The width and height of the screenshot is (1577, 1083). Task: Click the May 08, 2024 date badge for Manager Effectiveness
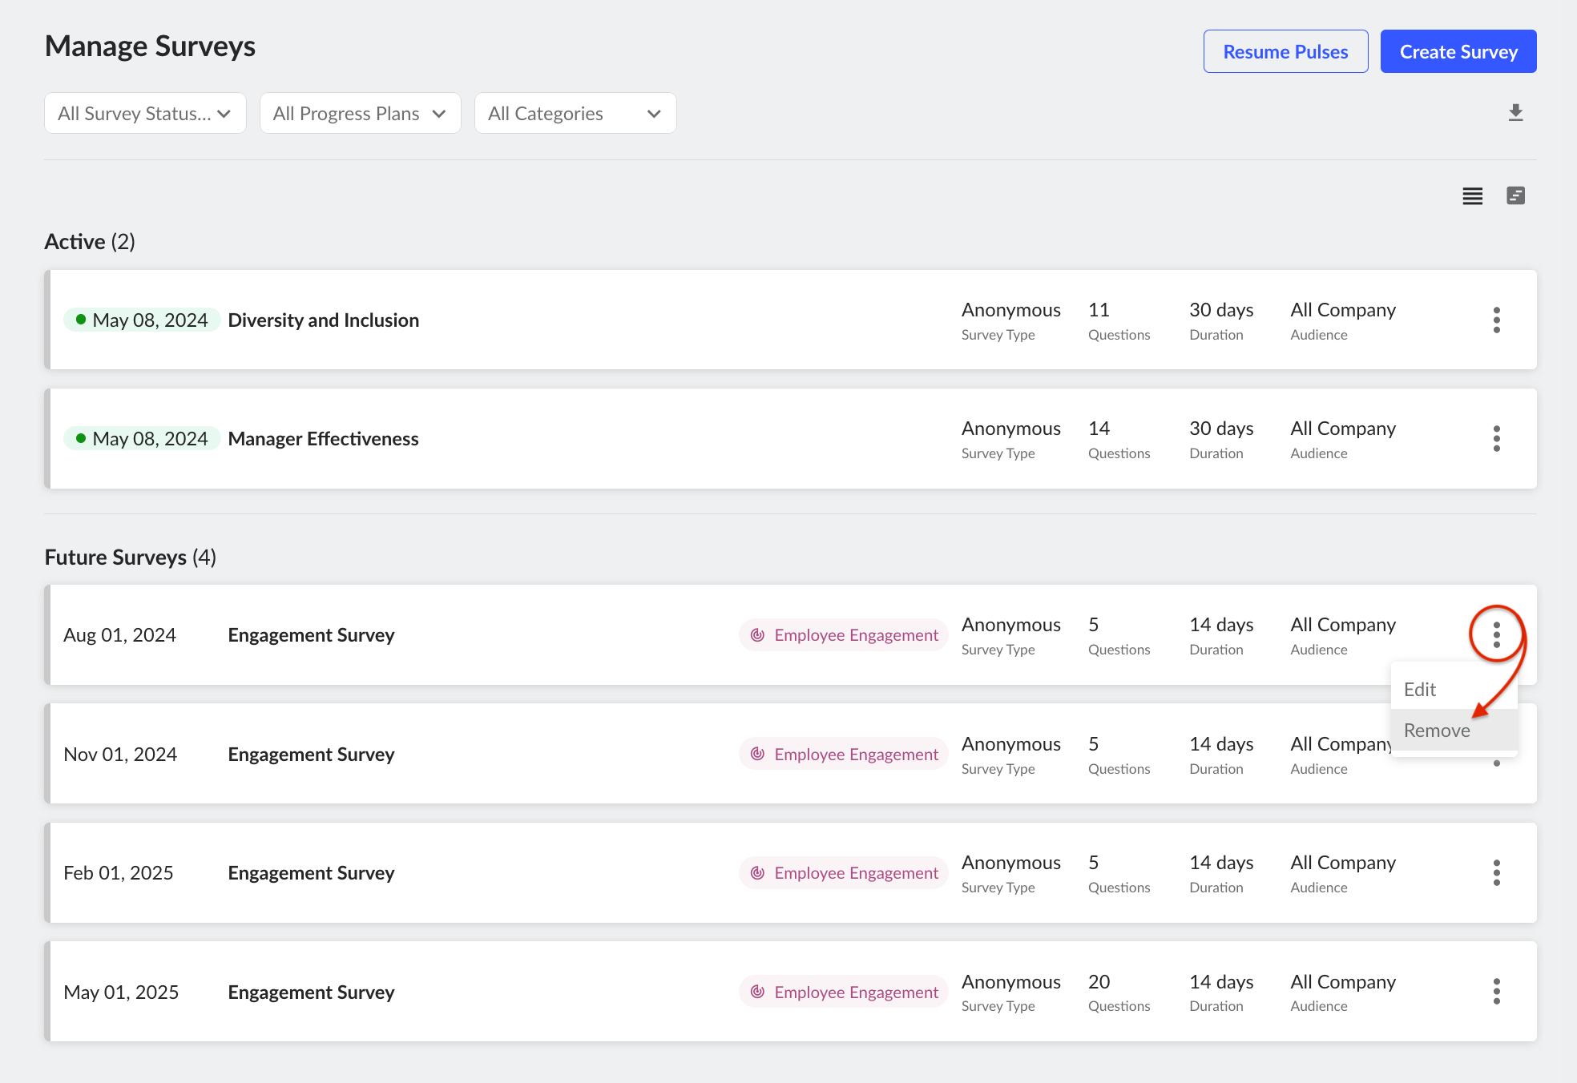click(142, 439)
